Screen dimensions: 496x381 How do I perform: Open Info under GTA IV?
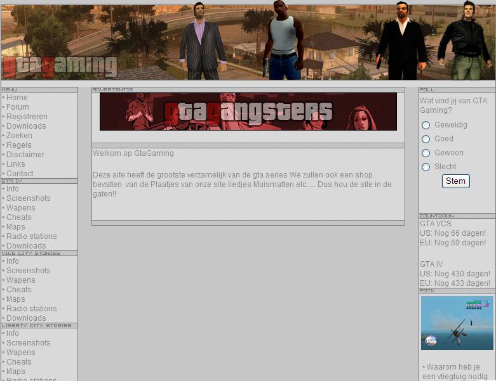pyautogui.click(x=13, y=189)
